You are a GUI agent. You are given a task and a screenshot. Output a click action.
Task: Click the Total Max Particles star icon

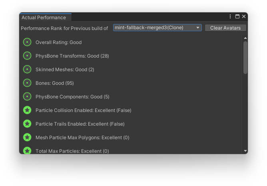(27, 151)
